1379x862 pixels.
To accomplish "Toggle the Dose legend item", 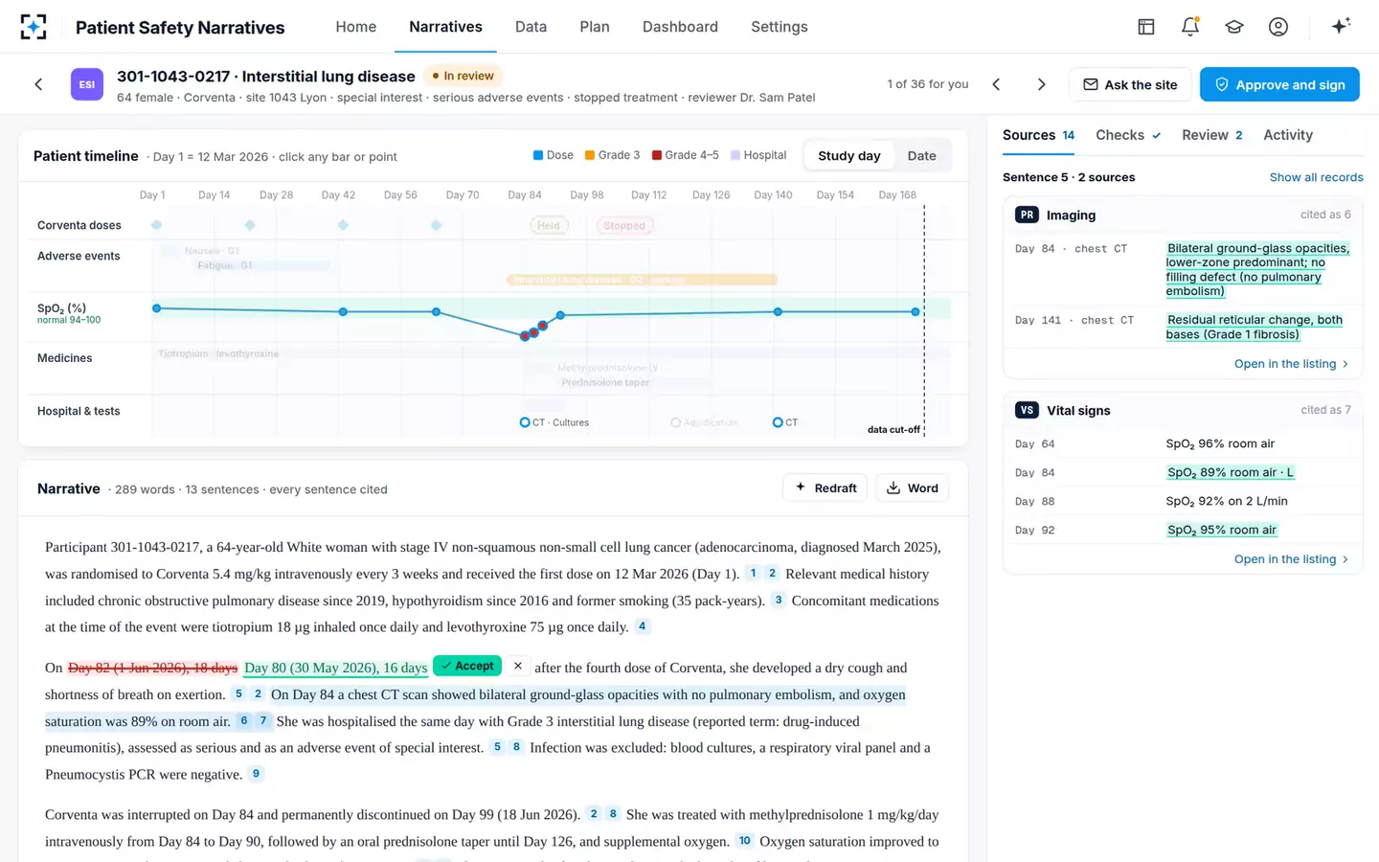I will pos(554,155).
